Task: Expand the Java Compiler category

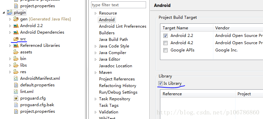Action: pos(95,53)
